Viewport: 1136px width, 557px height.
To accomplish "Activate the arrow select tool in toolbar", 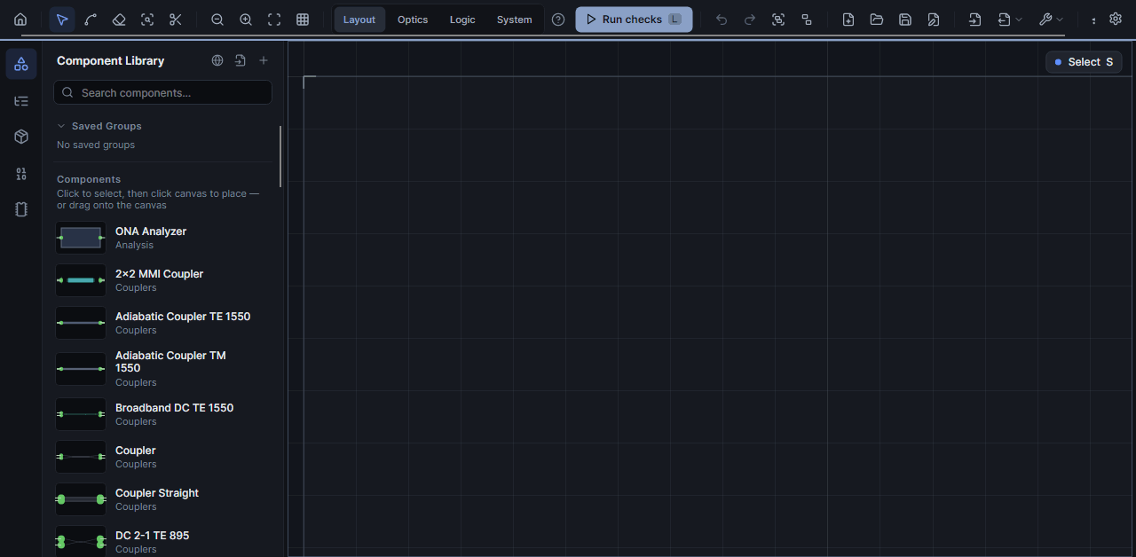I will [62, 20].
